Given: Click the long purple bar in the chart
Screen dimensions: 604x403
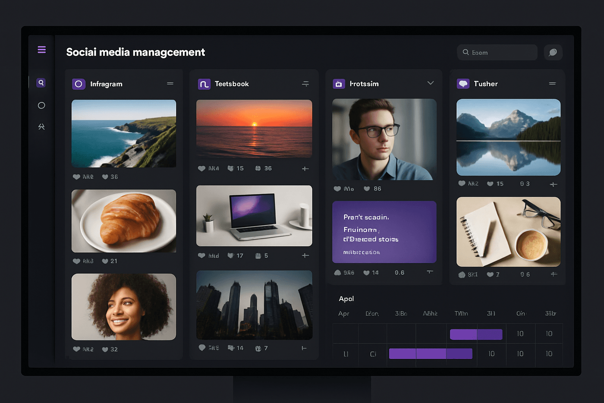Looking at the screenshot, I should (431, 353).
